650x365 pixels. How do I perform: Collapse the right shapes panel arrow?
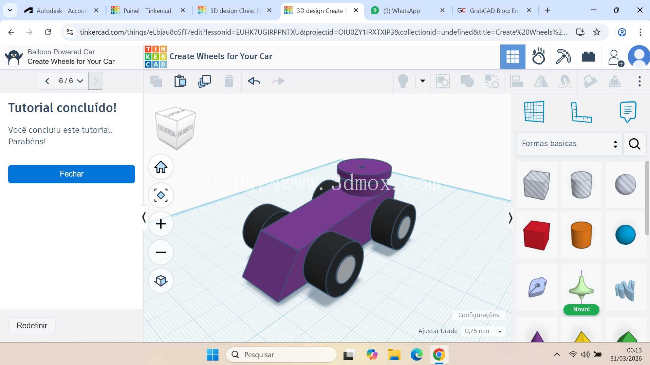(x=510, y=218)
